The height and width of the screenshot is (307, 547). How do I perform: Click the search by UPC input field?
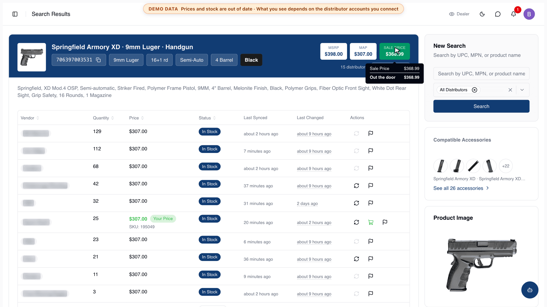tap(481, 74)
